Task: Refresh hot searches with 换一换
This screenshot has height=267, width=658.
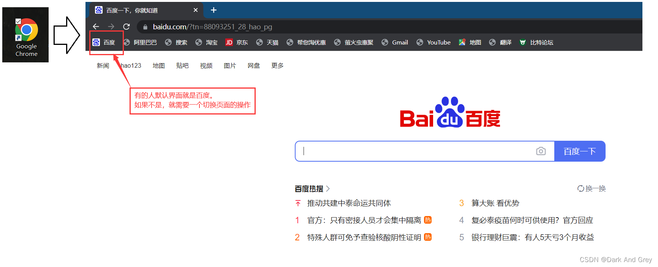Action: (x=592, y=188)
